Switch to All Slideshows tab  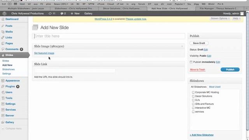(198, 87)
